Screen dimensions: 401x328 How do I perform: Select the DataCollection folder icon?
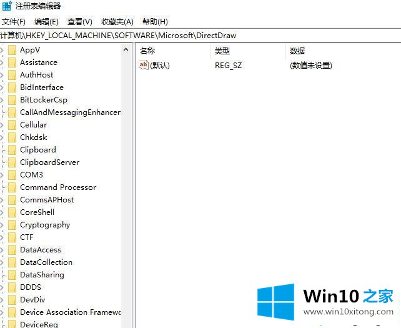point(12,262)
